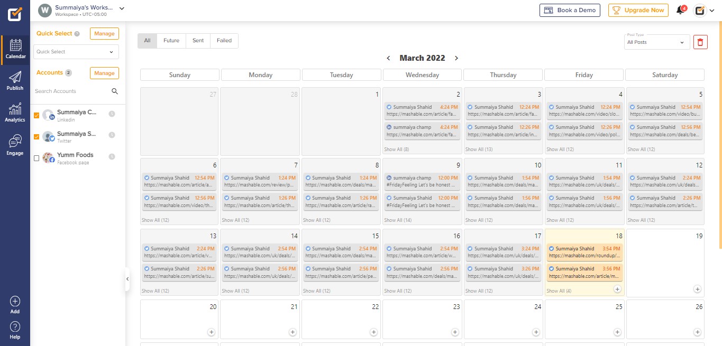Open the Engage section in sidebar
Screen dimensions: 722x346
[15, 145]
